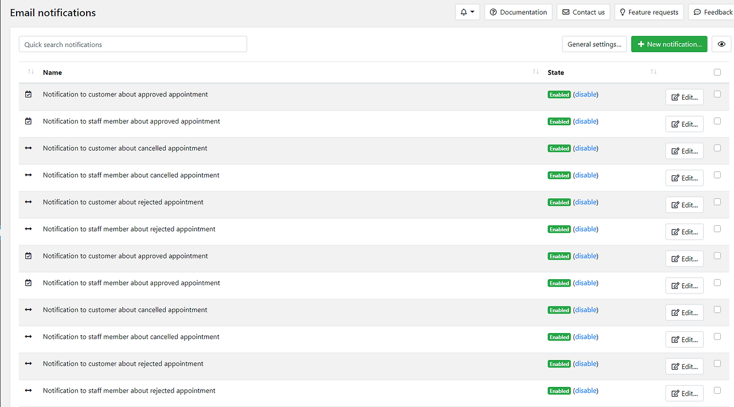Viewport: 734px width, 407px height.
Task: Check the box for the first notification row
Action: 717,94
